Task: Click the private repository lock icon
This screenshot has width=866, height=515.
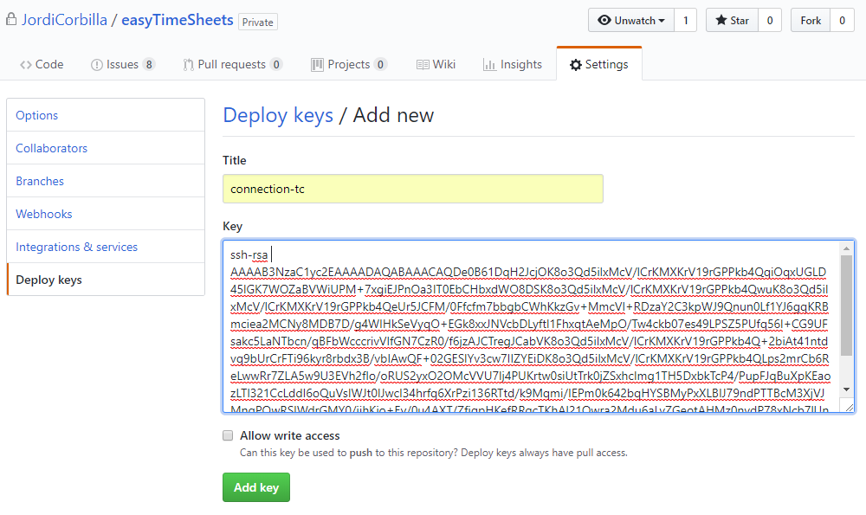Action: pos(11,20)
